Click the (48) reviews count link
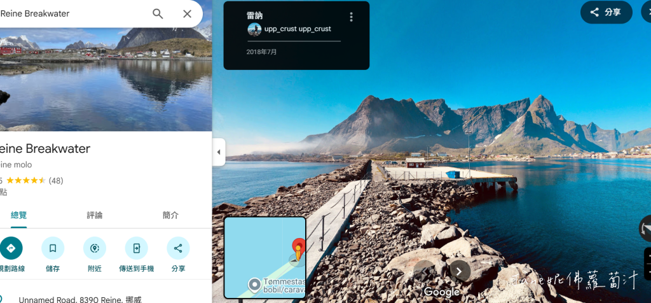This screenshot has height=303, width=651. (x=56, y=180)
